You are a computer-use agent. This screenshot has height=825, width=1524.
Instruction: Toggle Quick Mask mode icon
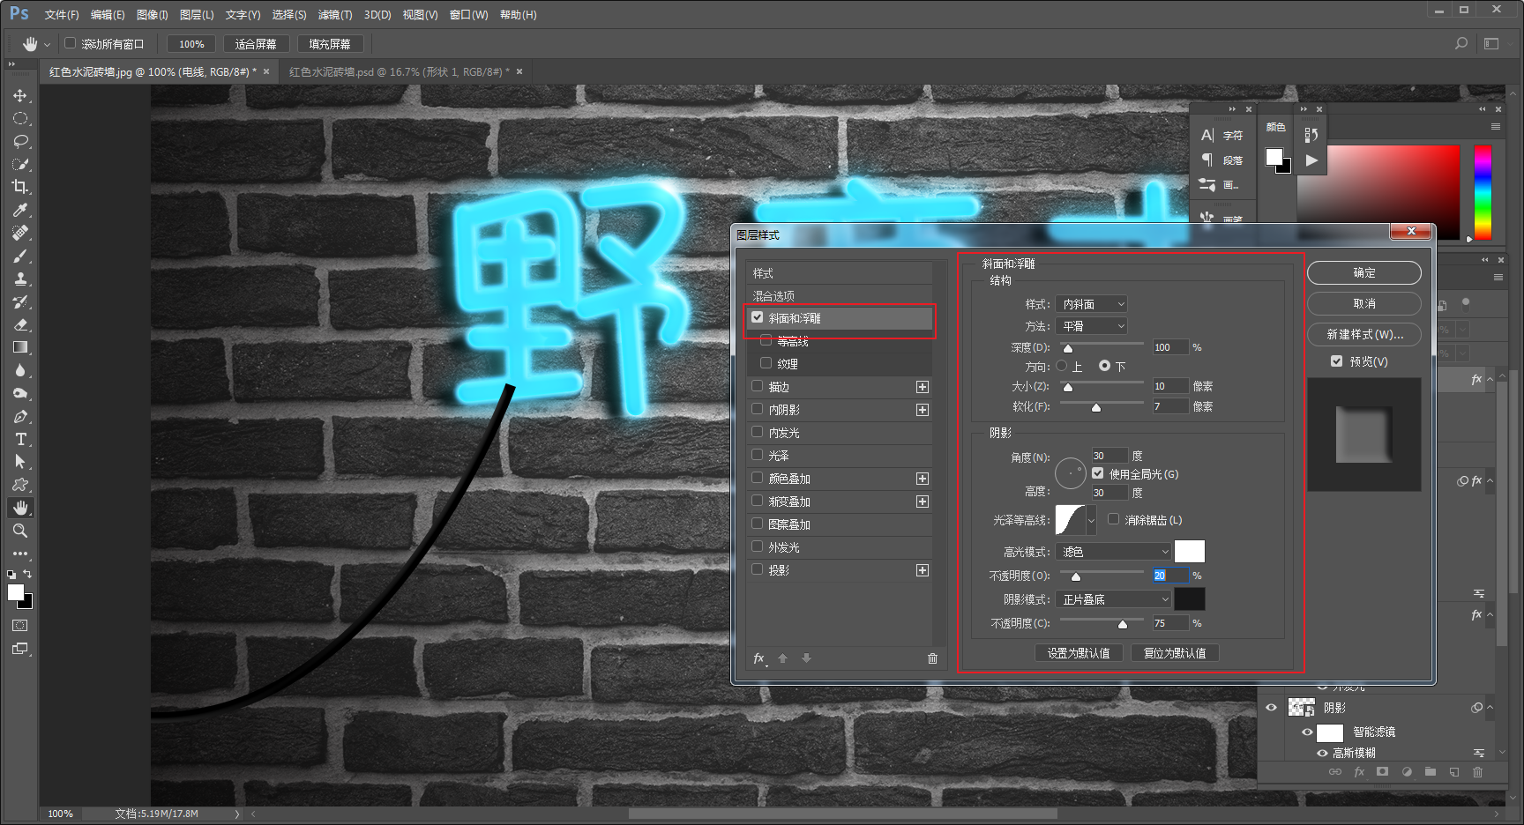[x=20, y=626]
